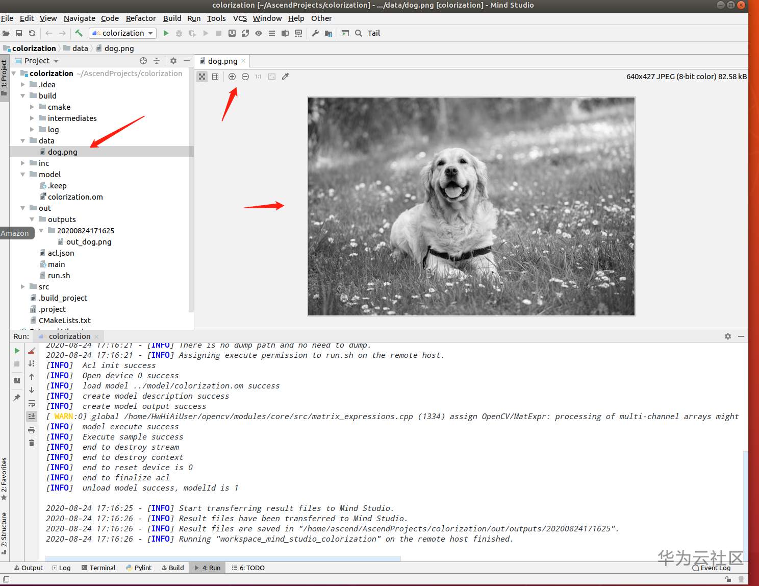This screenshot has height=586, width=759.
Task: Open the File menu
Action: click(x=7, y=18)
